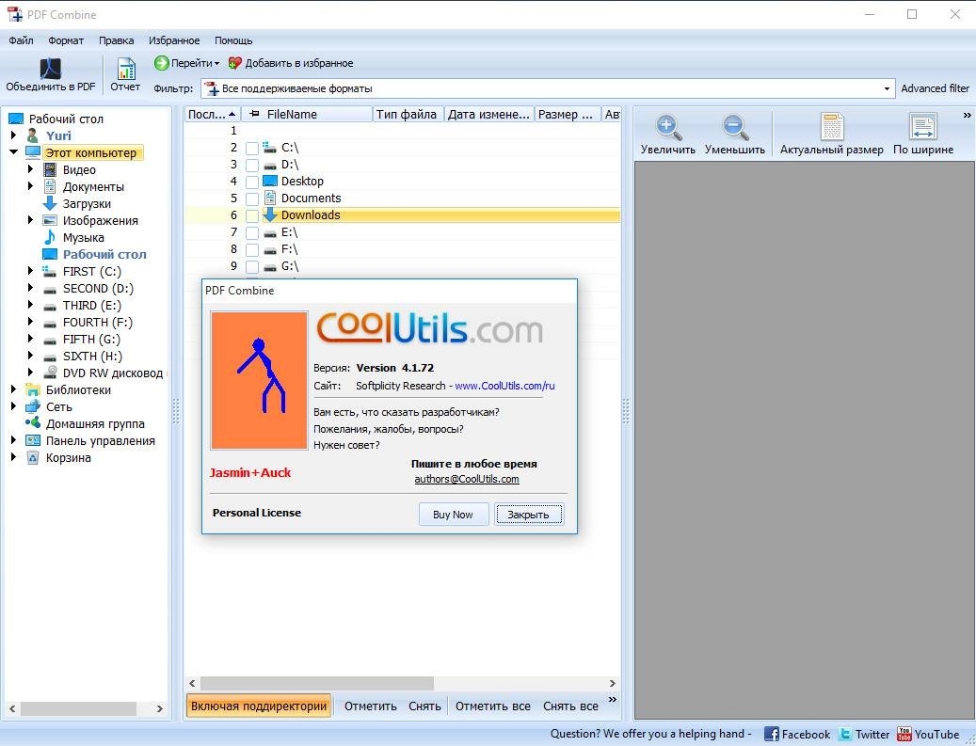The width and height of the screenshot is (976, 746).
Task: Expand Панель управления node
Action: tap(14, 440)
